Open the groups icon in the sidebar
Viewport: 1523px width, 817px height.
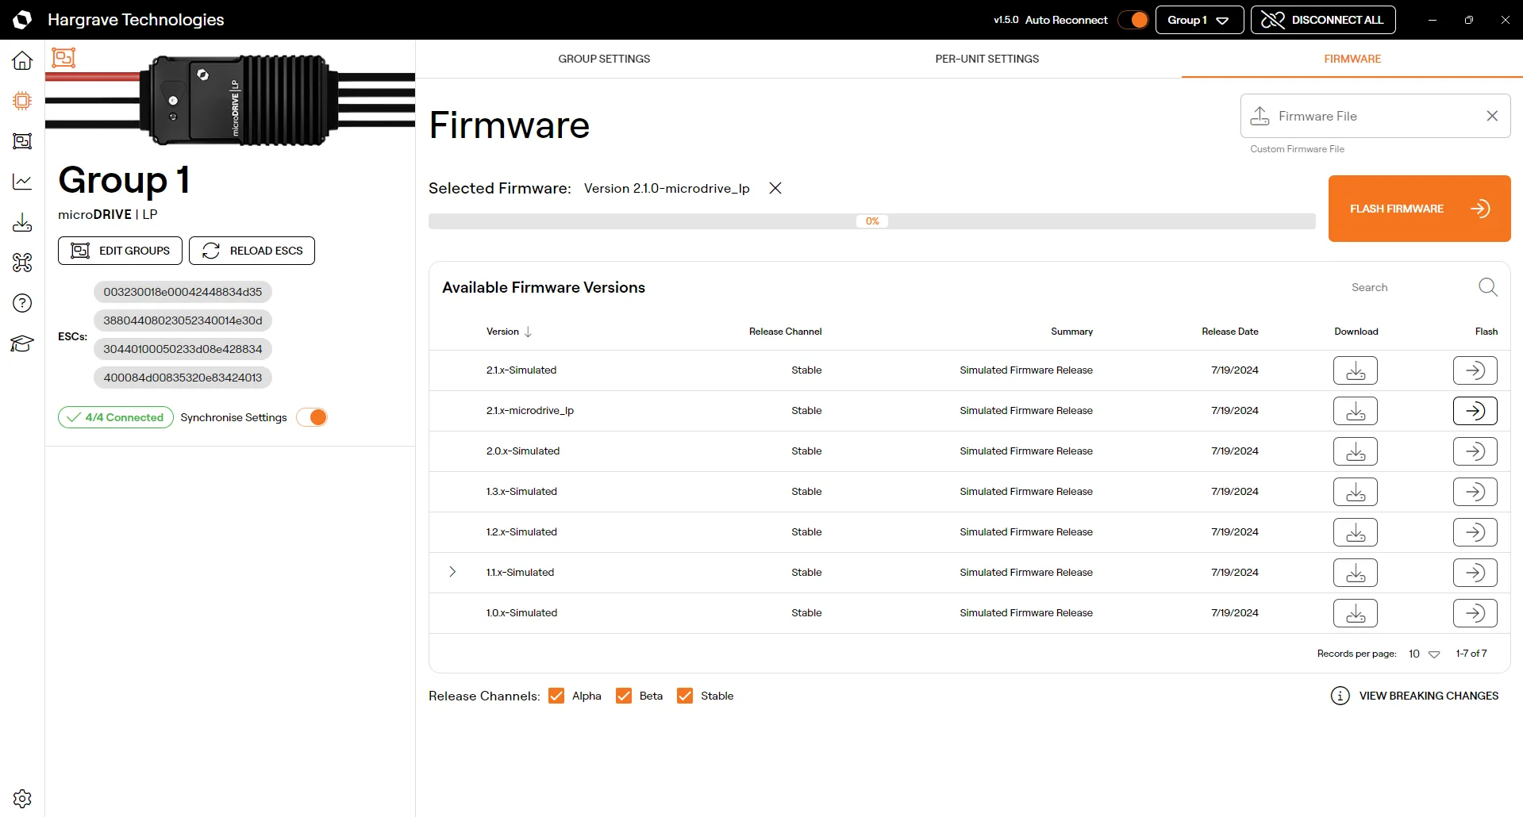[22, 141]
